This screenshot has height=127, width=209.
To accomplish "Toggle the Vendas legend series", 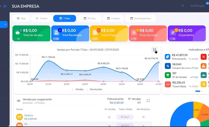I will [x=78, y=89].
